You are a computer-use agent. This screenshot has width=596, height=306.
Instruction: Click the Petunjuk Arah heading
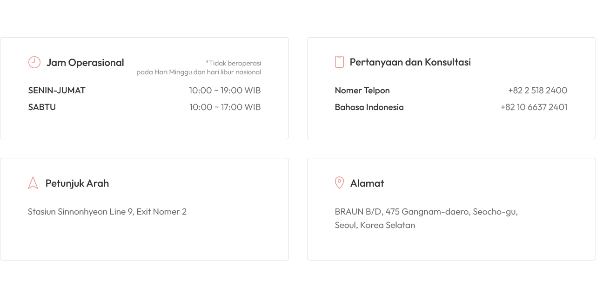pos(77,183)
